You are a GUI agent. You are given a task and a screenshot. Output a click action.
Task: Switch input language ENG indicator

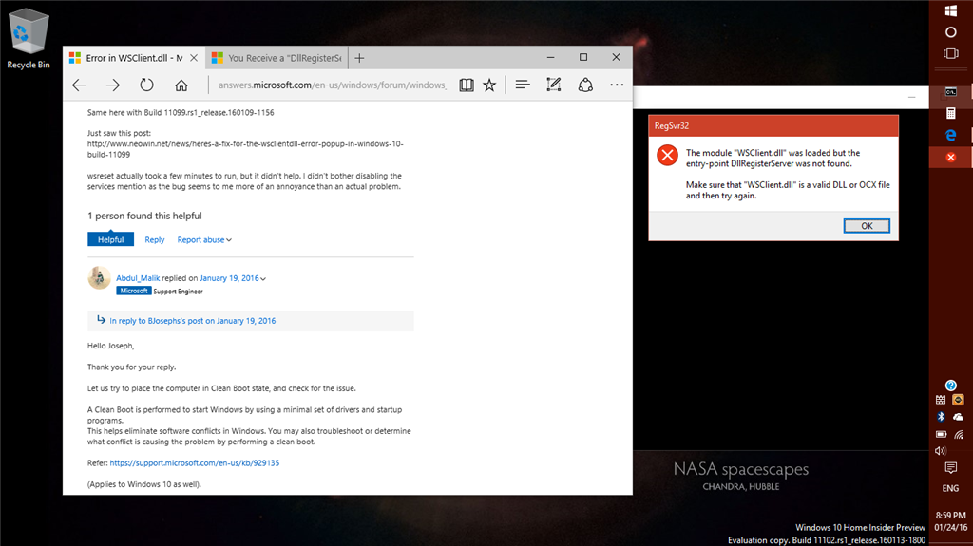click(x=950, y=488)
